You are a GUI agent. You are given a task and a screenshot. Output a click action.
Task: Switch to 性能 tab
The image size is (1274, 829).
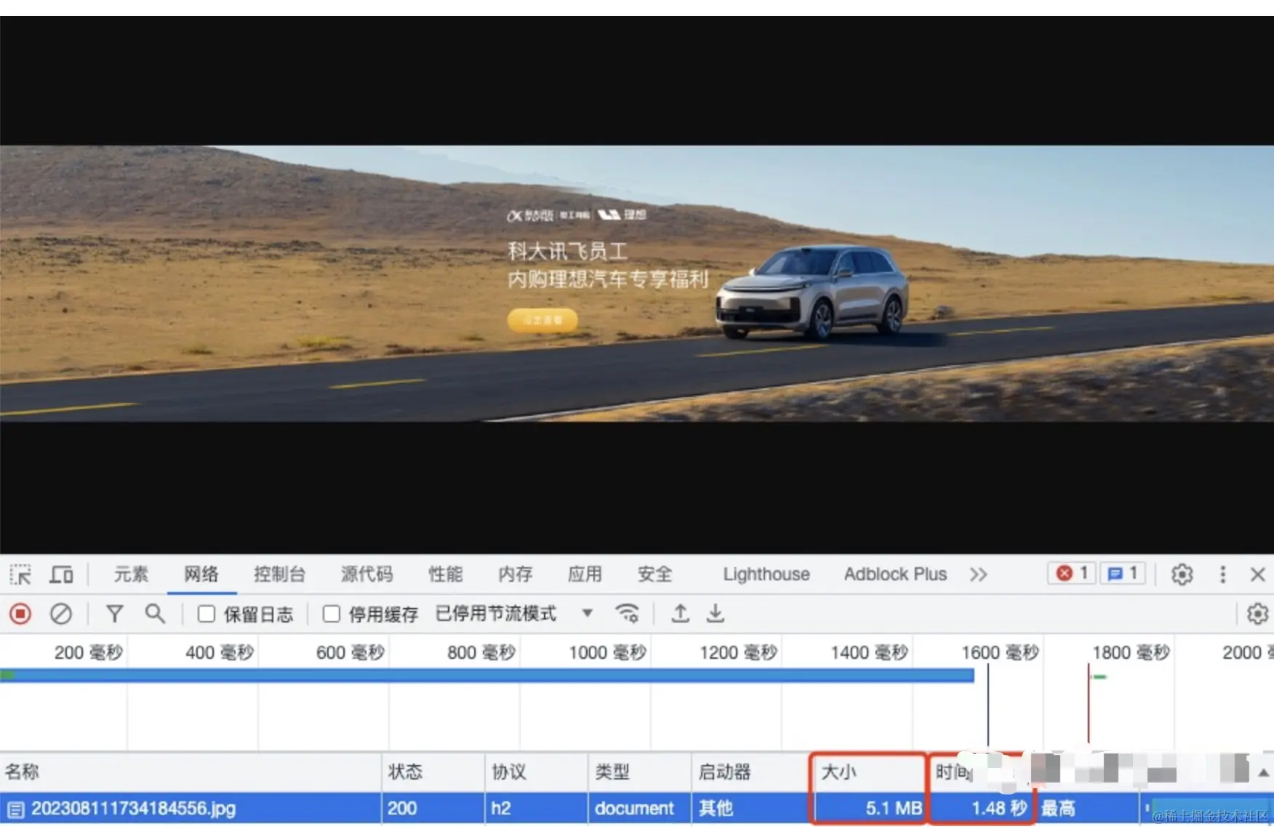click(445, 574)
